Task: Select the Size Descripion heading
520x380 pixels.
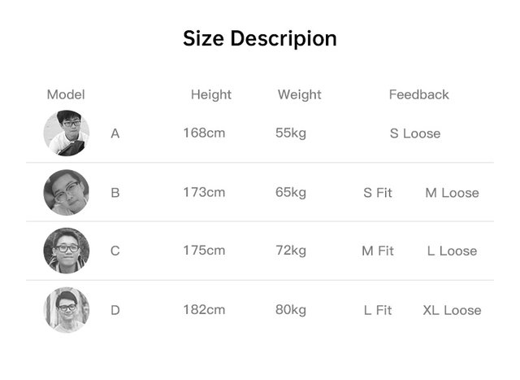Action: (x=260, y=38)
